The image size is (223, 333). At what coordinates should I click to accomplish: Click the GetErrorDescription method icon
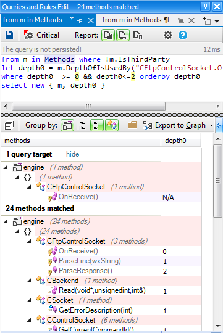click(x=53, y=310)
